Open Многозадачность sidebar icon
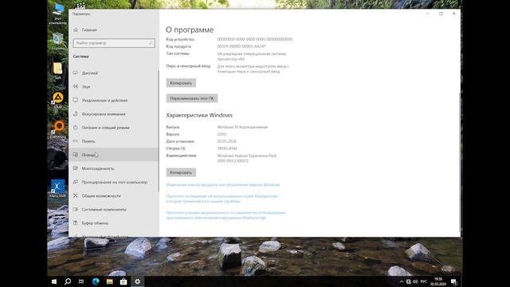The width and height of the screenshot is (510, 287). [x=76, y=168]
